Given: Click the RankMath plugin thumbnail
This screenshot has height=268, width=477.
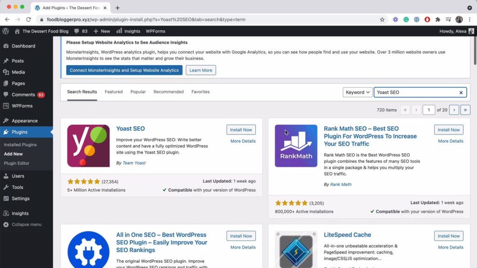Looking at the screenshot, I should point(296,146).
